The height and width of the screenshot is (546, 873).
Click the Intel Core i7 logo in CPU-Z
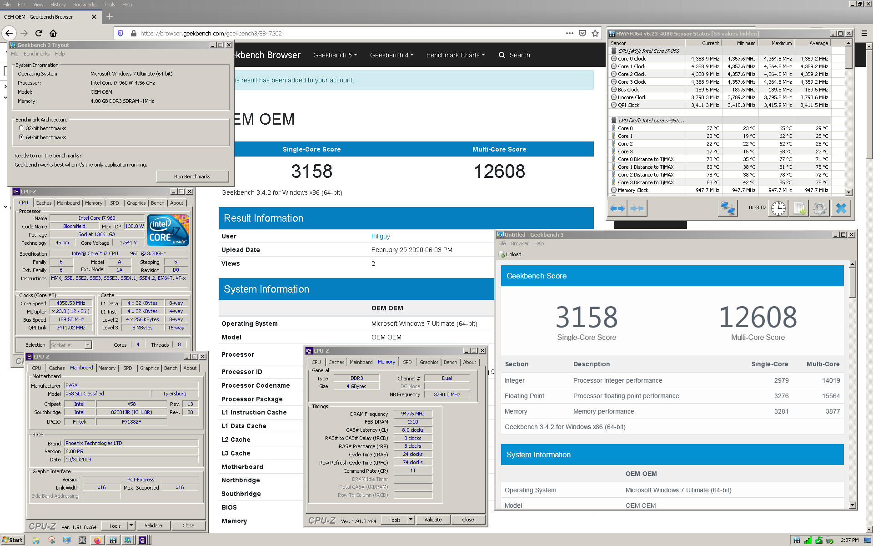pyautogui.click(x=168, y=231)
